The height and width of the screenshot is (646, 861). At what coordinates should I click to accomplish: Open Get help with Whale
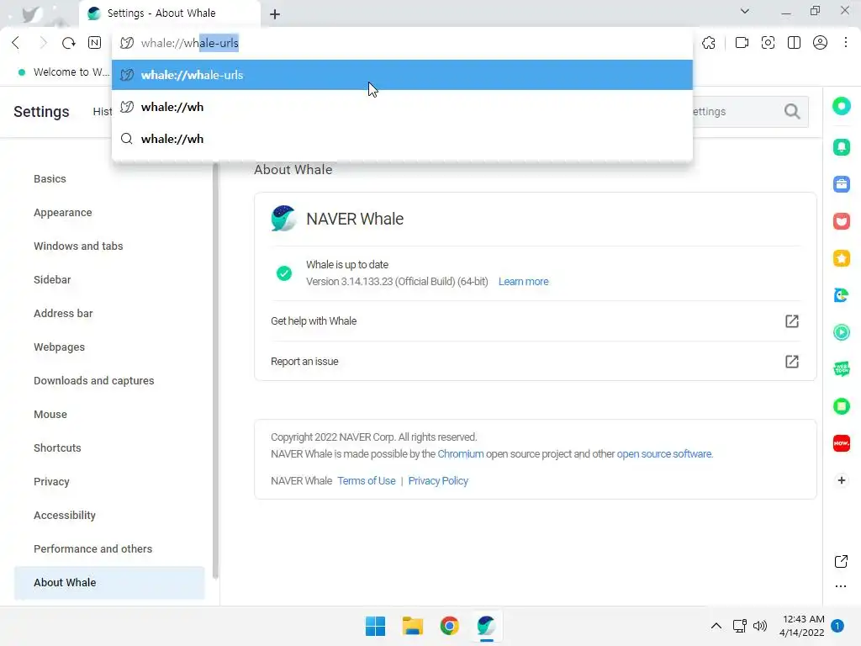[535, 321]
